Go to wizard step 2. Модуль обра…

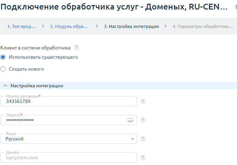point(69,26)
